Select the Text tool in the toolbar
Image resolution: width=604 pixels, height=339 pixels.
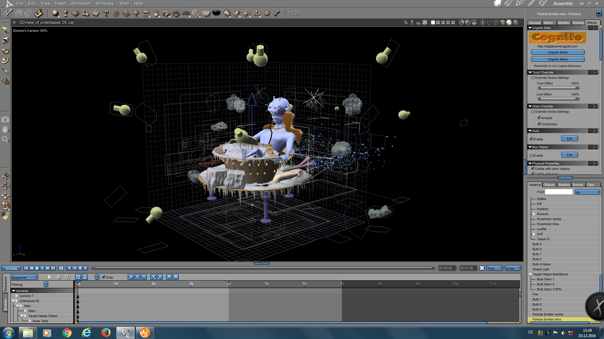tap(106, 13)
